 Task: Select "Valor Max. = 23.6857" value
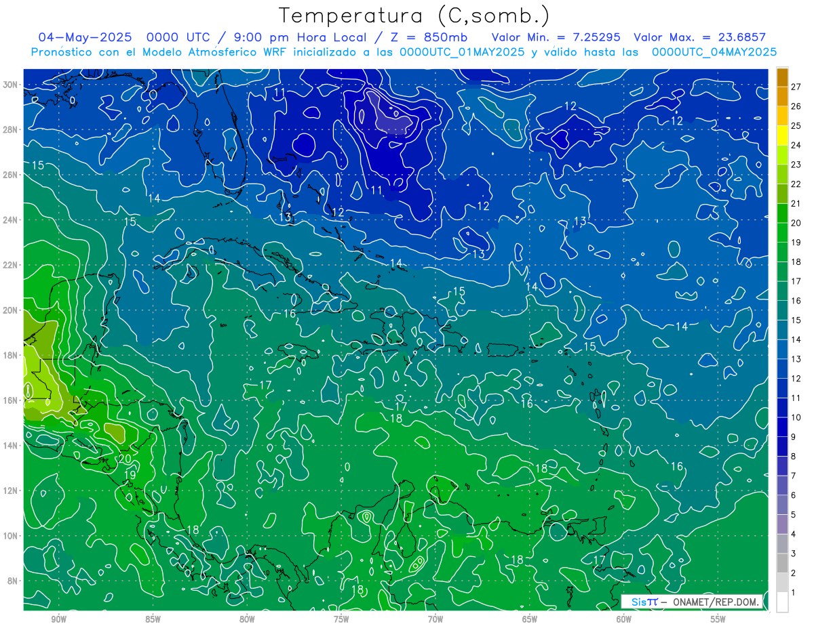[x=700, y=37]
